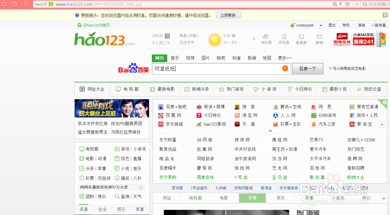390x215 pixels.
Task: Close the update notification bar
Action: tap(385, 15)
